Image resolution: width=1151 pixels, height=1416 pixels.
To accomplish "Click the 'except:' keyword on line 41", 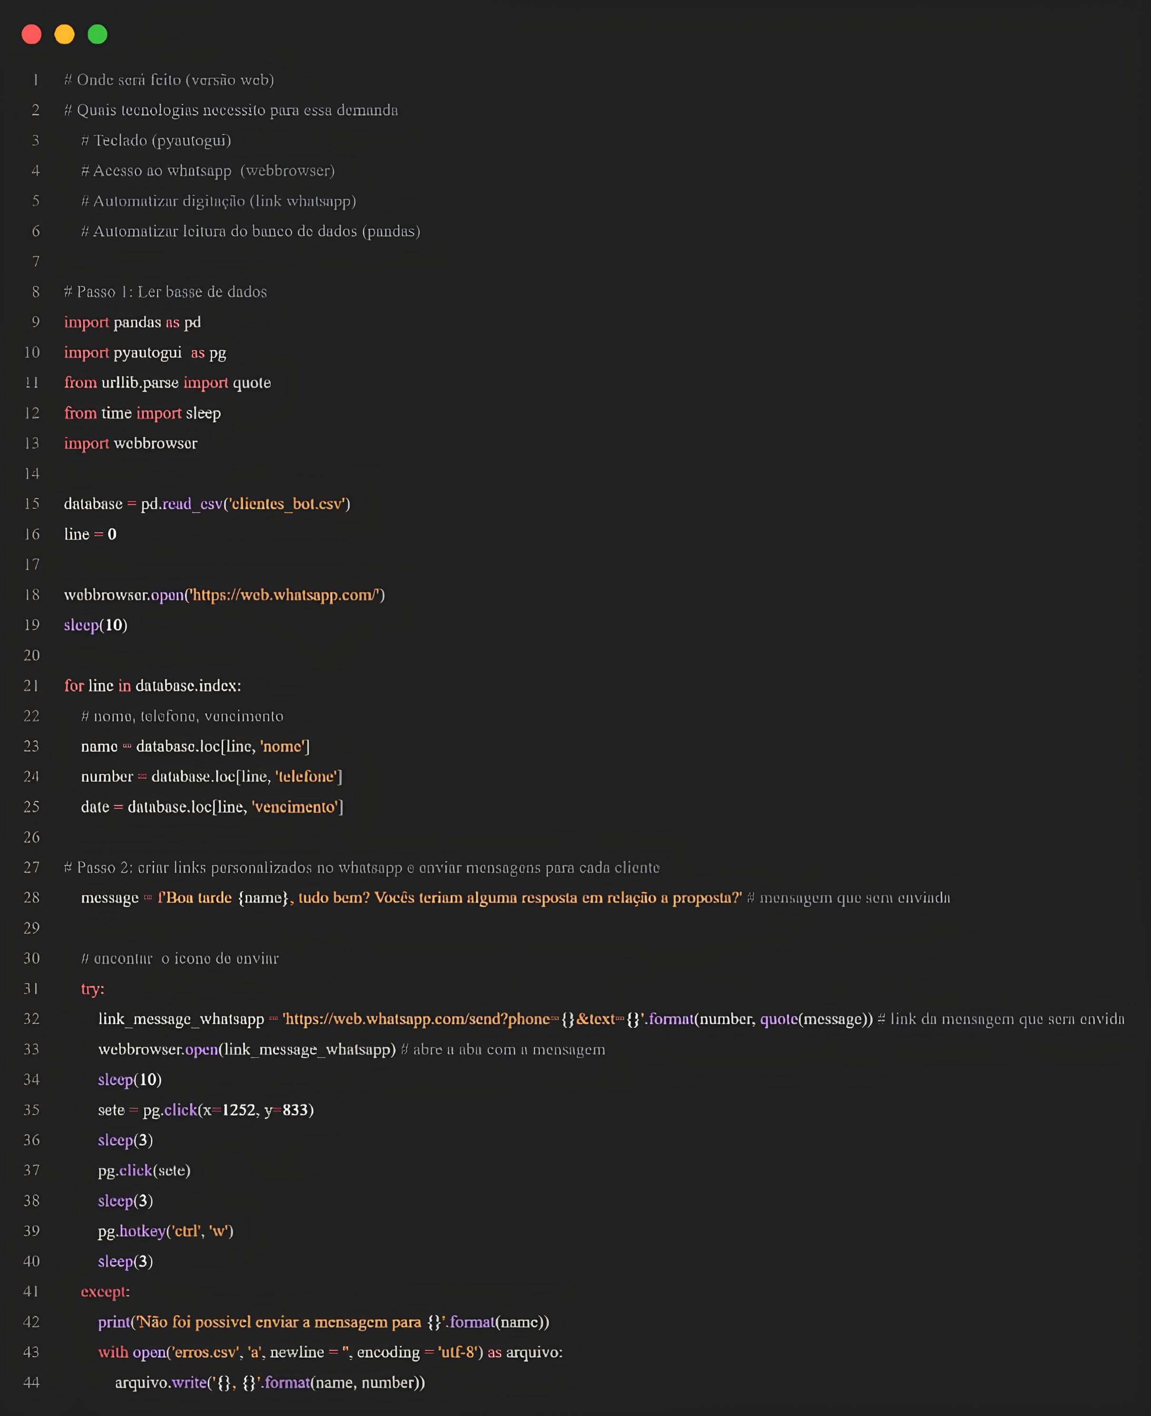I will pos(105,1291).
